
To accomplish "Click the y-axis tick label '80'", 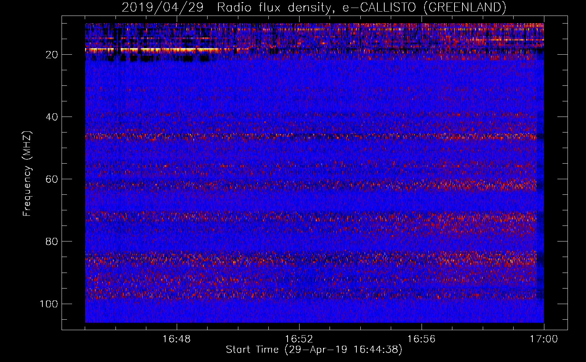I will pyautogui.click(x=52, y=241).
